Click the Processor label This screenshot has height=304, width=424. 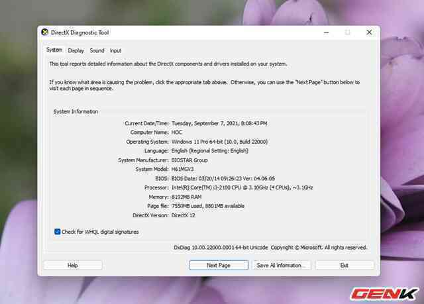tap(156, 187)
